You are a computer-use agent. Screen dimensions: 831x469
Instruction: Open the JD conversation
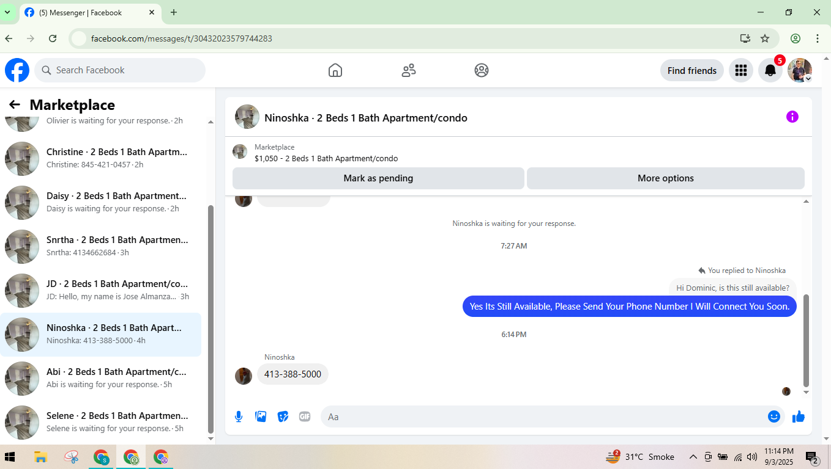(101, 291)
